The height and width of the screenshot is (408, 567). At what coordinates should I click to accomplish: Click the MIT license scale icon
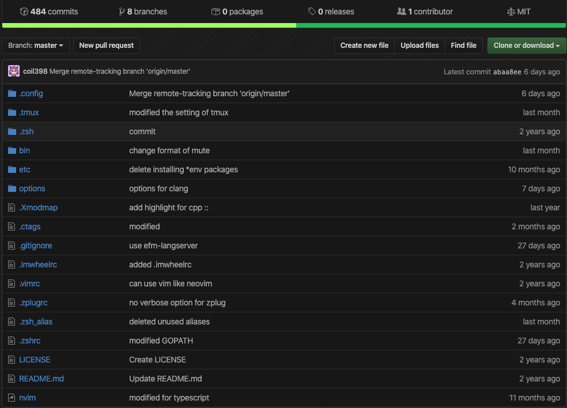[x=511, y=12]
